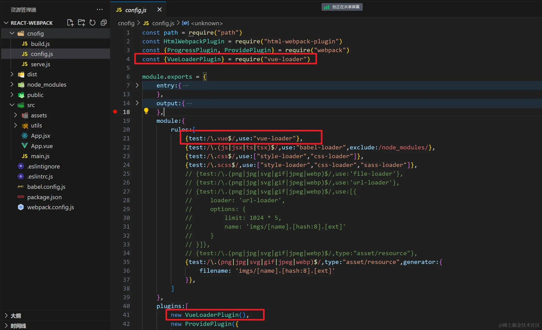Select the config.js editor tab

(135, 10)
